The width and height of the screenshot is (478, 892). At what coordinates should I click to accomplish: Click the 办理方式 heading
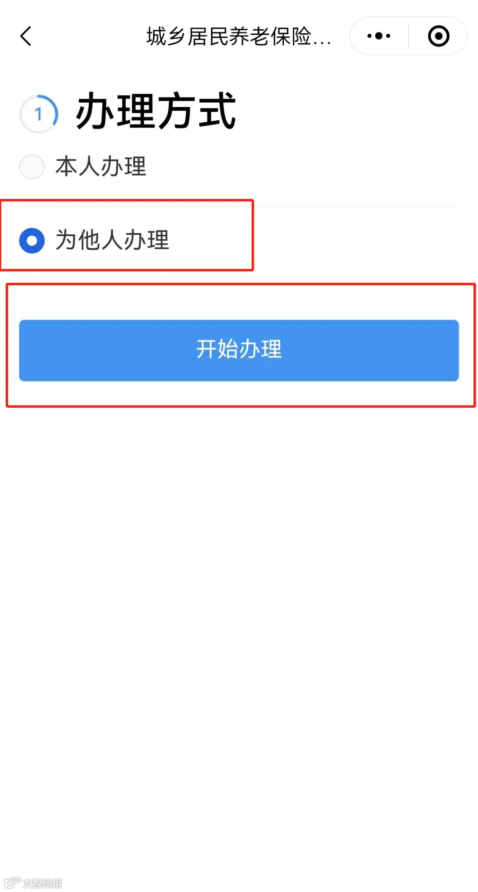coord(156,112)
